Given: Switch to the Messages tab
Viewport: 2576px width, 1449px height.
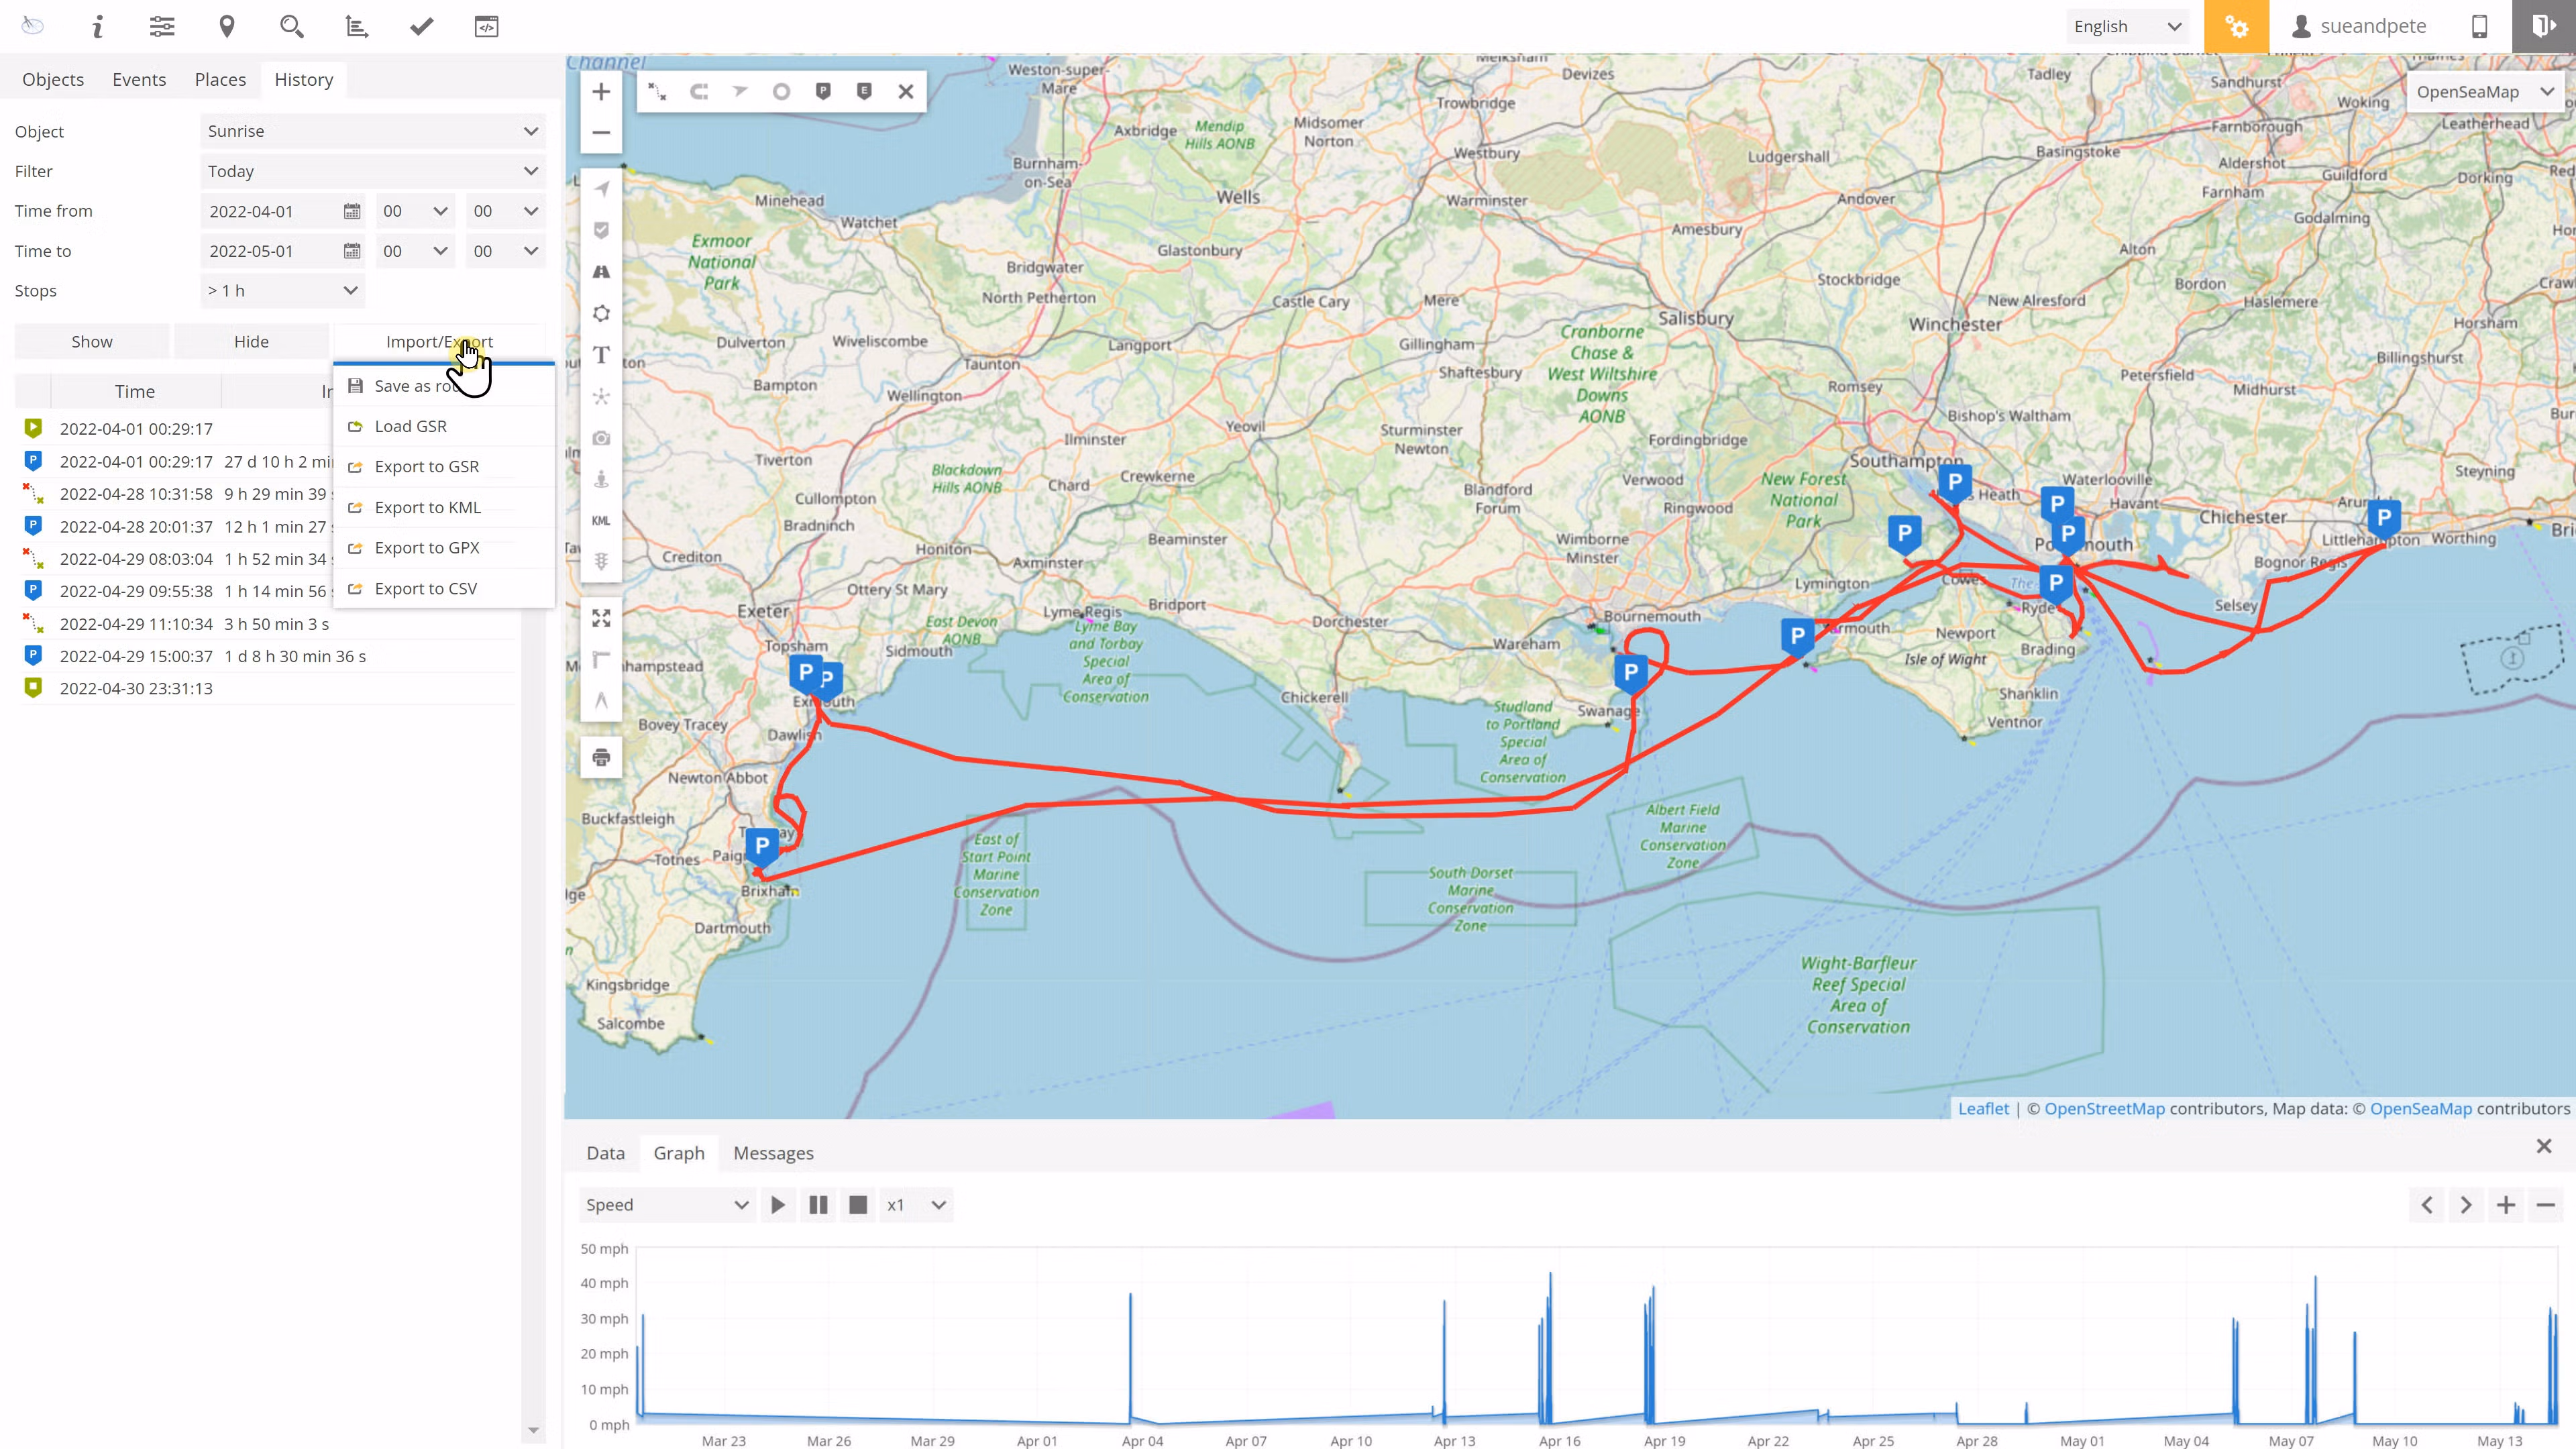Looking at the screenshot, I should click(x=773, y=1153).
